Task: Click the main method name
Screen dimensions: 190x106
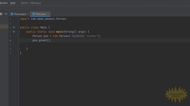Action: 59,32
